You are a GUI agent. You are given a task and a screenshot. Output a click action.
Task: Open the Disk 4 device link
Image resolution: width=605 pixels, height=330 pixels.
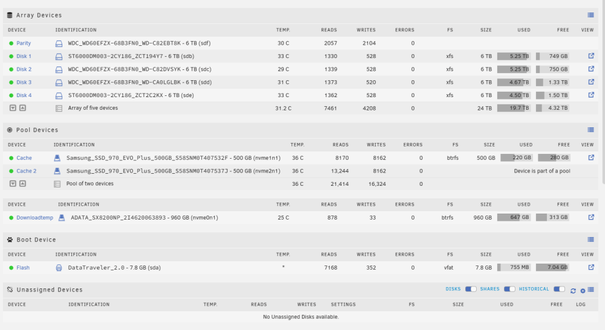[24, 95]
